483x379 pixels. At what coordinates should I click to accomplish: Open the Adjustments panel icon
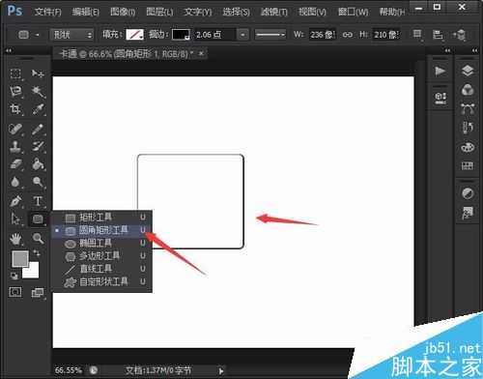468,193
